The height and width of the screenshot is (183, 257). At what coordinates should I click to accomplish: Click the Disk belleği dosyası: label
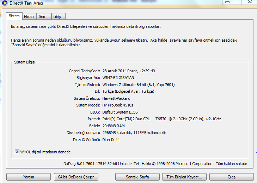(x=83, y=133)
